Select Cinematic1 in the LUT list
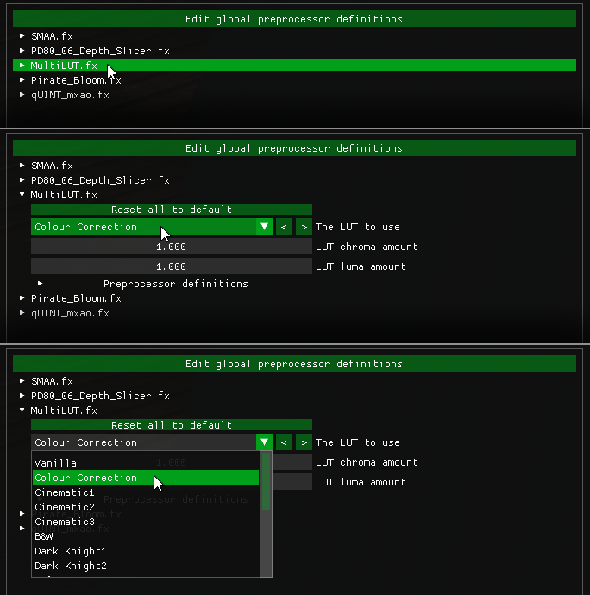This screenshot has height=595, width=590. pyautogui.click(x=65, y=492)
